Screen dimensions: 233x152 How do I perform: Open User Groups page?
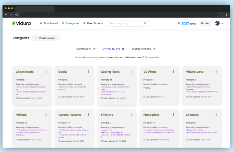93,23
